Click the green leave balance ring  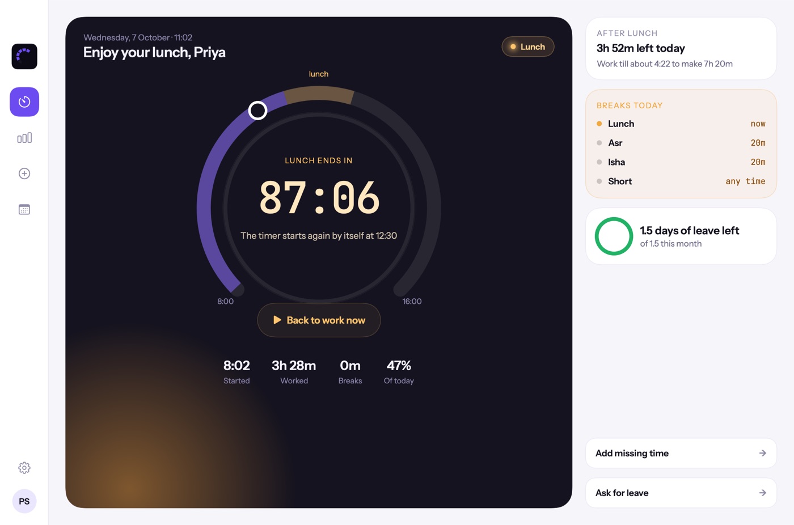pos(614,236)
